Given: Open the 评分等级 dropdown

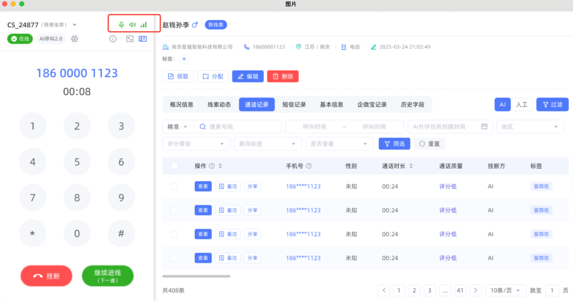Looking at the screenshot, I should [x=196, y=143].
